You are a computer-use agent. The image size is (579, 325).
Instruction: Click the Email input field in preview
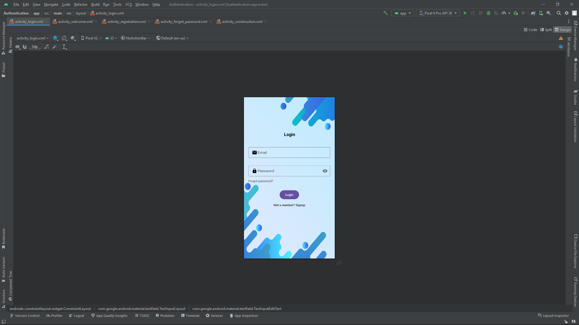289,153
